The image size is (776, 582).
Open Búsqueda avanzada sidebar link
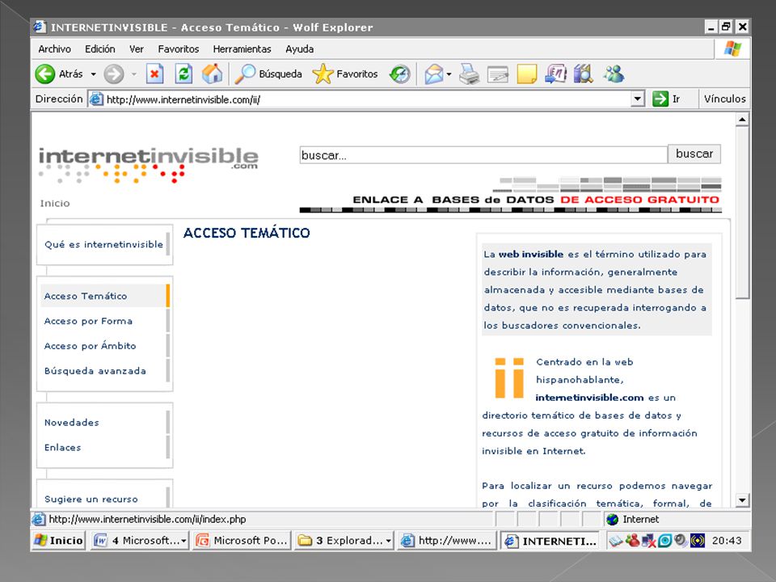click(95, 371)
